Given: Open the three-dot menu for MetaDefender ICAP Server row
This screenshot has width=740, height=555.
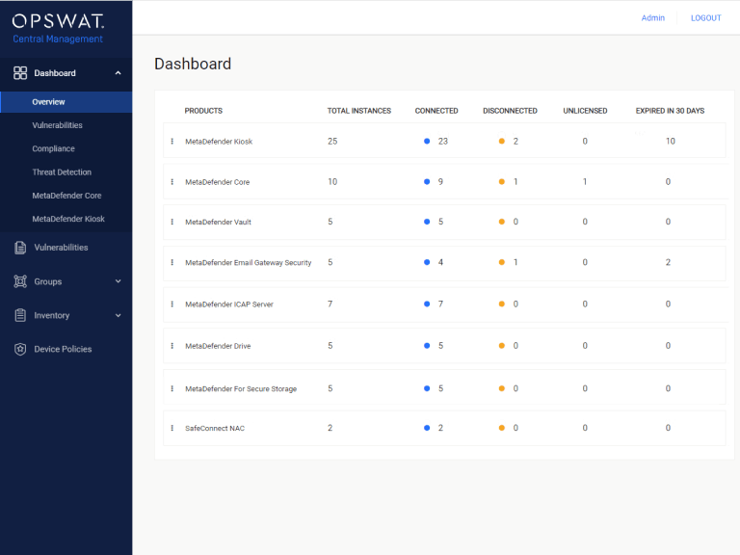Looking at the screenshot, I should [x=172, y=304].
